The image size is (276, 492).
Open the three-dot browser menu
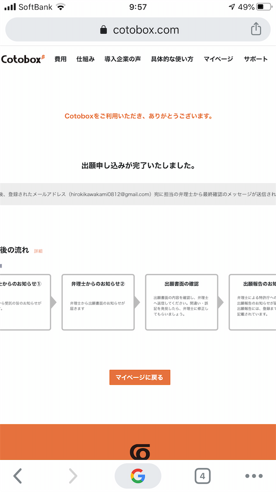(254, 476)
